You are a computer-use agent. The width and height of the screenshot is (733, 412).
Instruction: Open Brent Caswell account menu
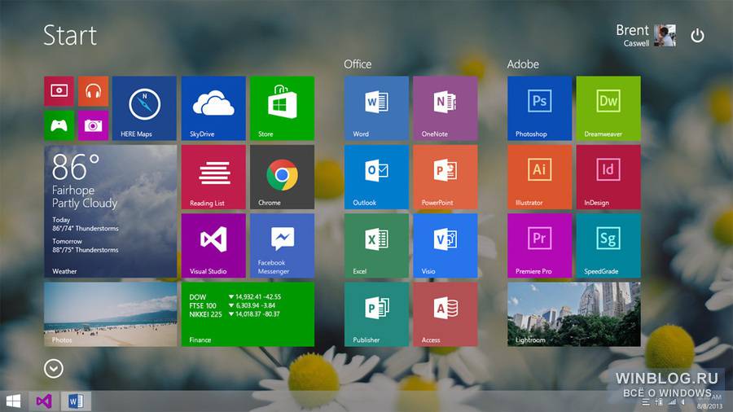point(646,36)
